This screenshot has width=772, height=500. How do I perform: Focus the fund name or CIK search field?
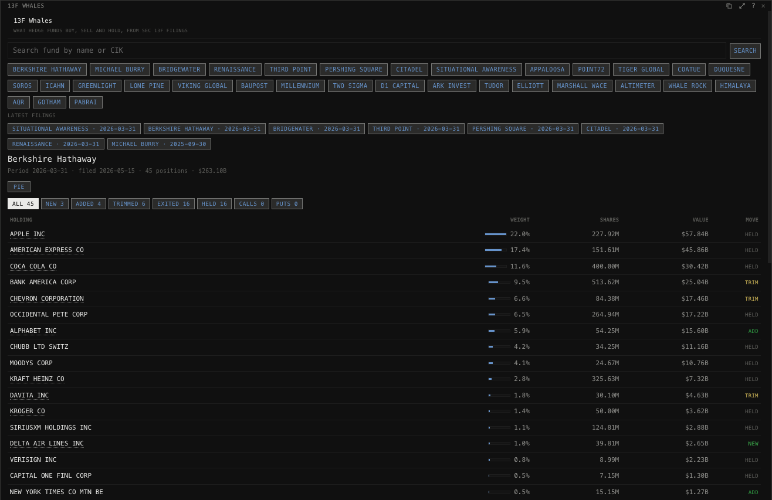(367, 50)
